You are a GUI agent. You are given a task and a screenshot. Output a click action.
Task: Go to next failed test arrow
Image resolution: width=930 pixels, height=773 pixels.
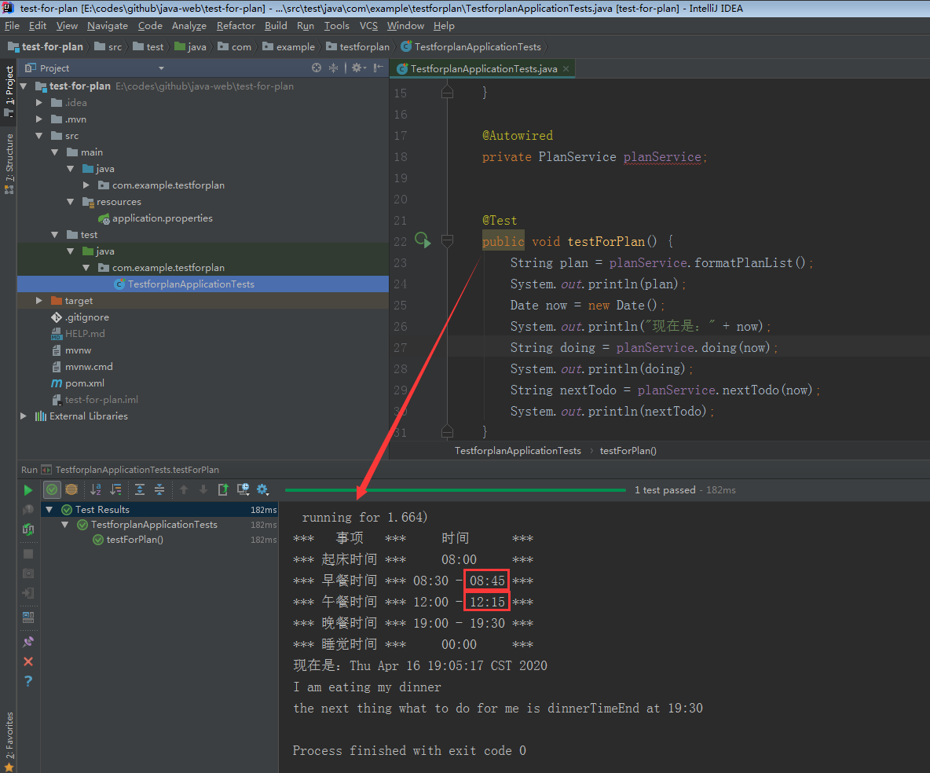(x=203, y=490)
